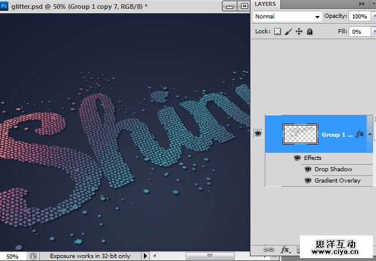This screenshot has width=376, height=261.
Task: Click the Group 1 layer thumbnail
Action: click(300, 134)
